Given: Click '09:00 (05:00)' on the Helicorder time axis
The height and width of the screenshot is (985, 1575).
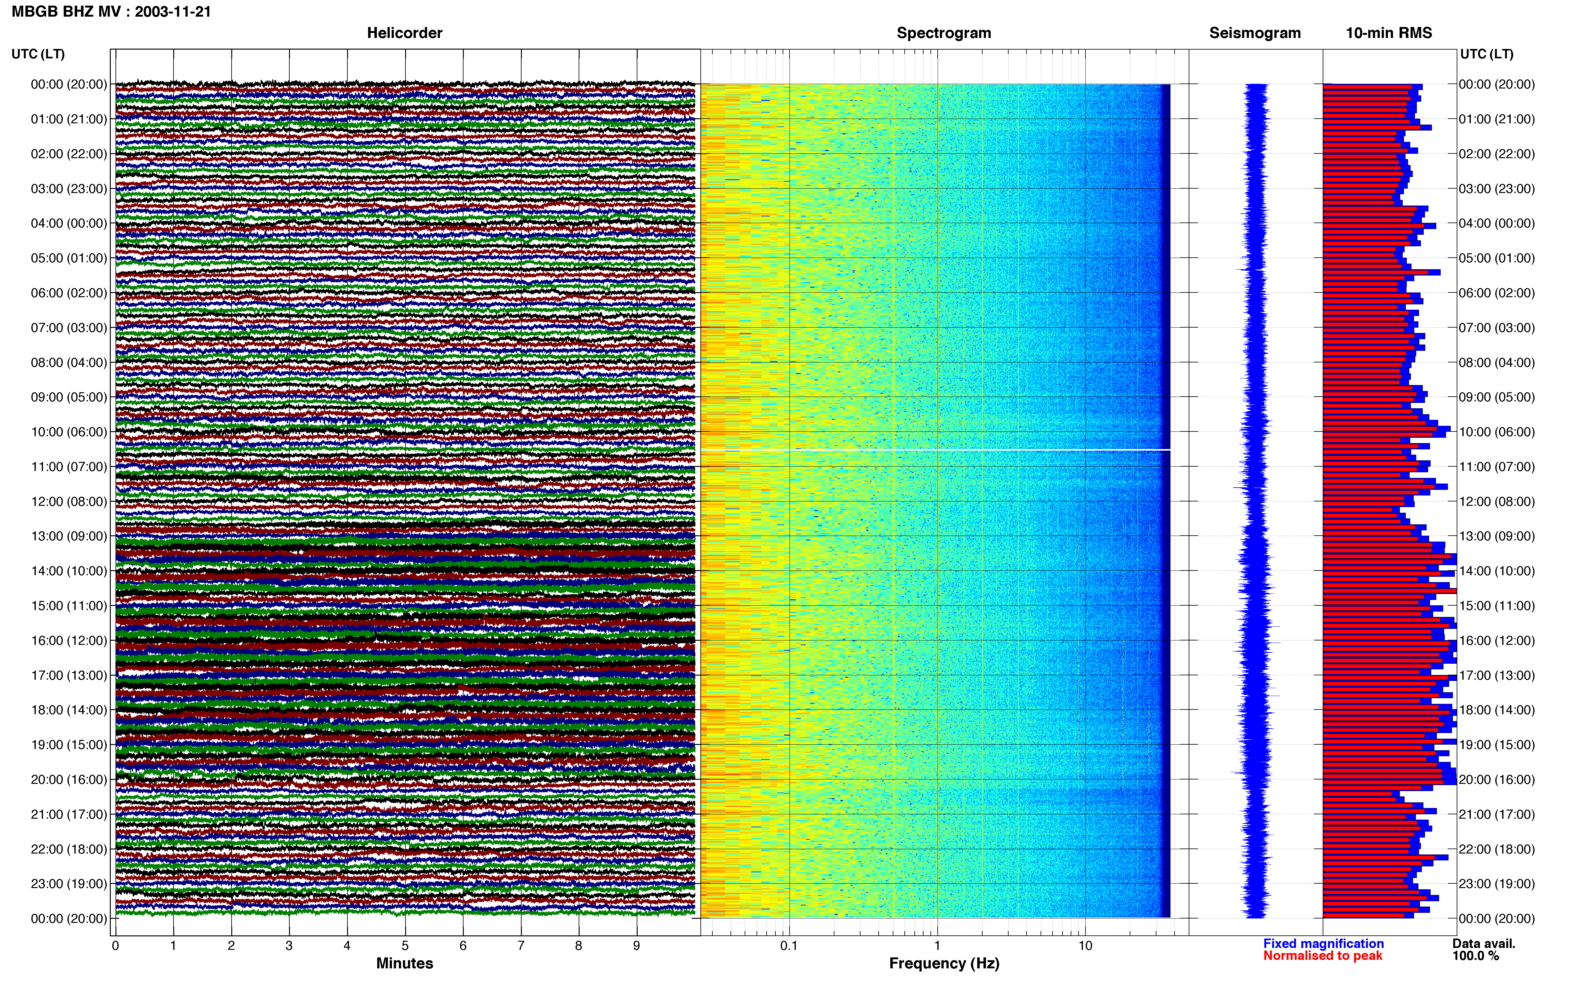Looking at the screenshot, I should pos(69,397).
